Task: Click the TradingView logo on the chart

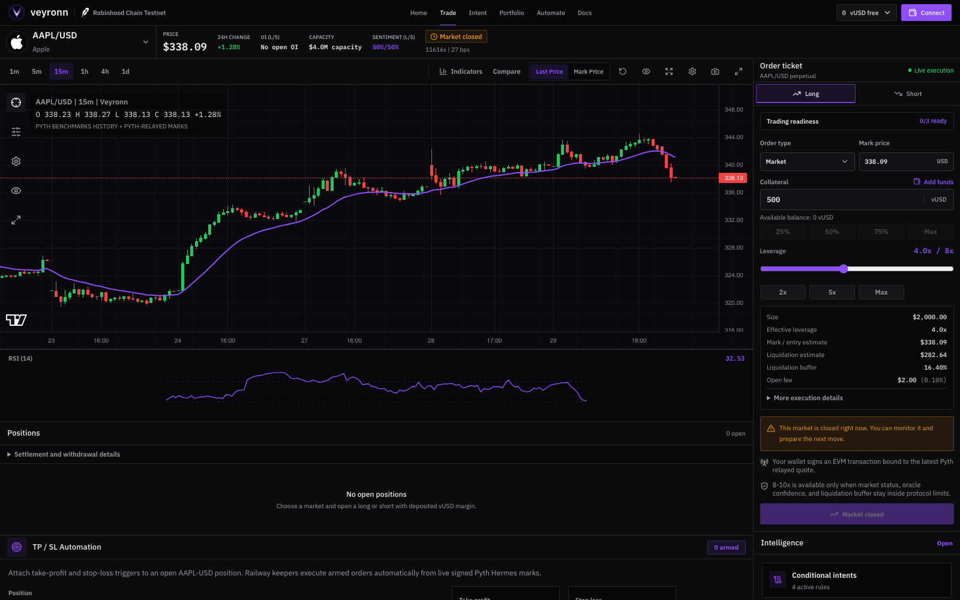Action: pos(16,320)
